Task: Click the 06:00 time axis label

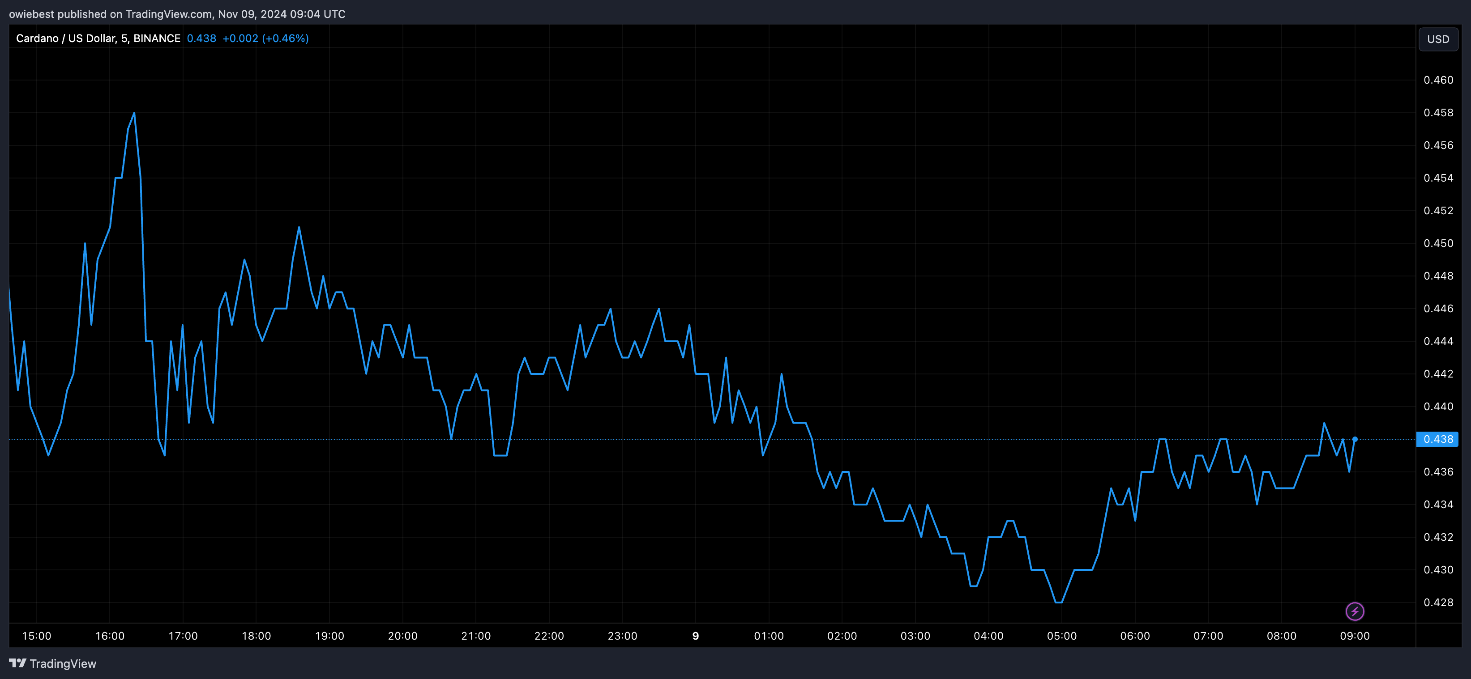Action: (1135, 636)
